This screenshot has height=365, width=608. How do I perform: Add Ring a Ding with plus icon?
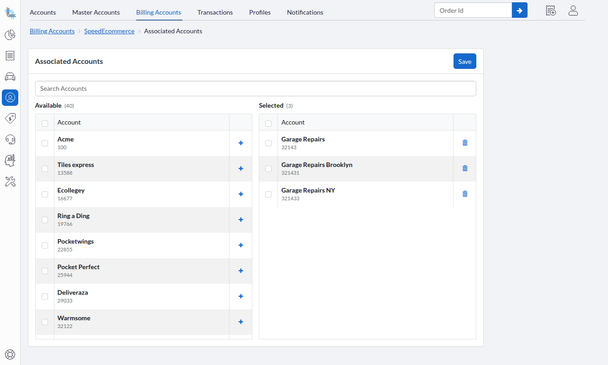[x=241, y=219]
